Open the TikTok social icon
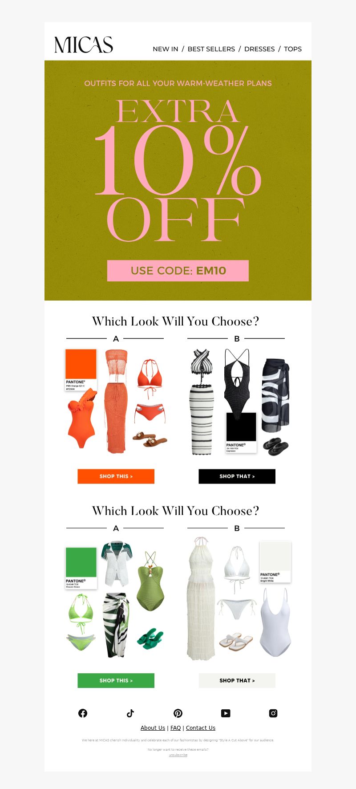Screen dimensions: 356x789 pyautogui.click(x=130, y=713)
